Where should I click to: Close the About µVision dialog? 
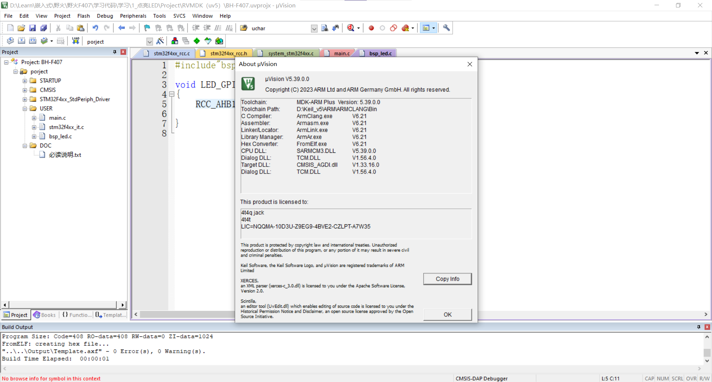[x=470, y=64]
